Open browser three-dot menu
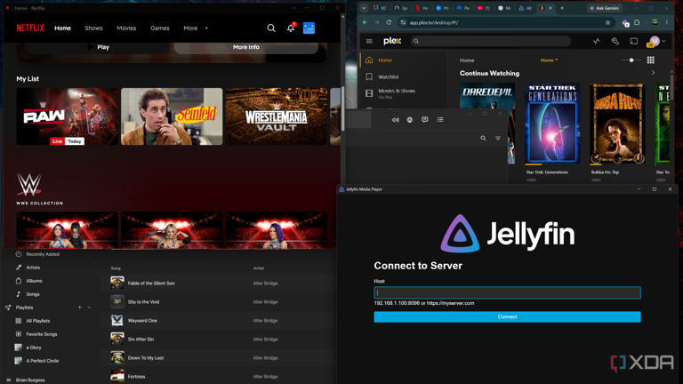 pyautogui.click(x=666, y=22)
